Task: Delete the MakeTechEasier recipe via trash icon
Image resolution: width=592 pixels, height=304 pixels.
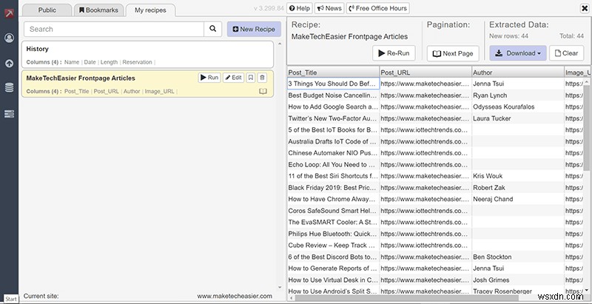Action: click(x=263, y=78)
